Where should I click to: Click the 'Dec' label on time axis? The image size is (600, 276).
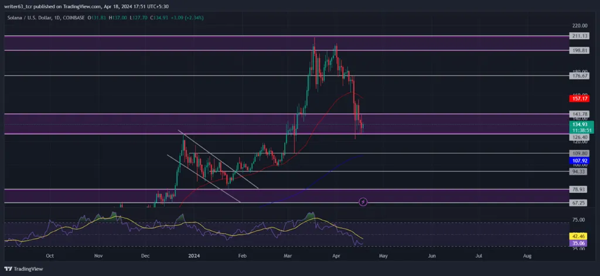[145, 256]
